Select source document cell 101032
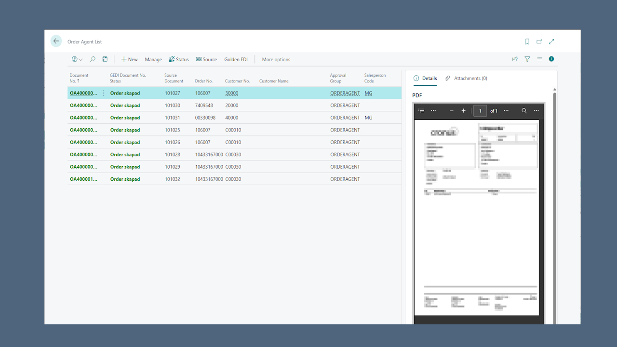The width and height of the screenshot is (617, 347). (x=173, y=179)
